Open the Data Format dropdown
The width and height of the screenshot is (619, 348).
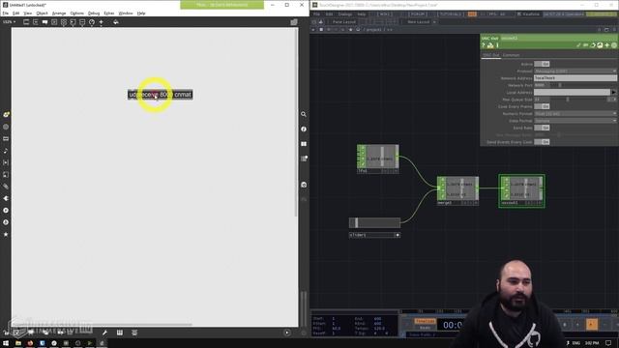coord(575,121)
